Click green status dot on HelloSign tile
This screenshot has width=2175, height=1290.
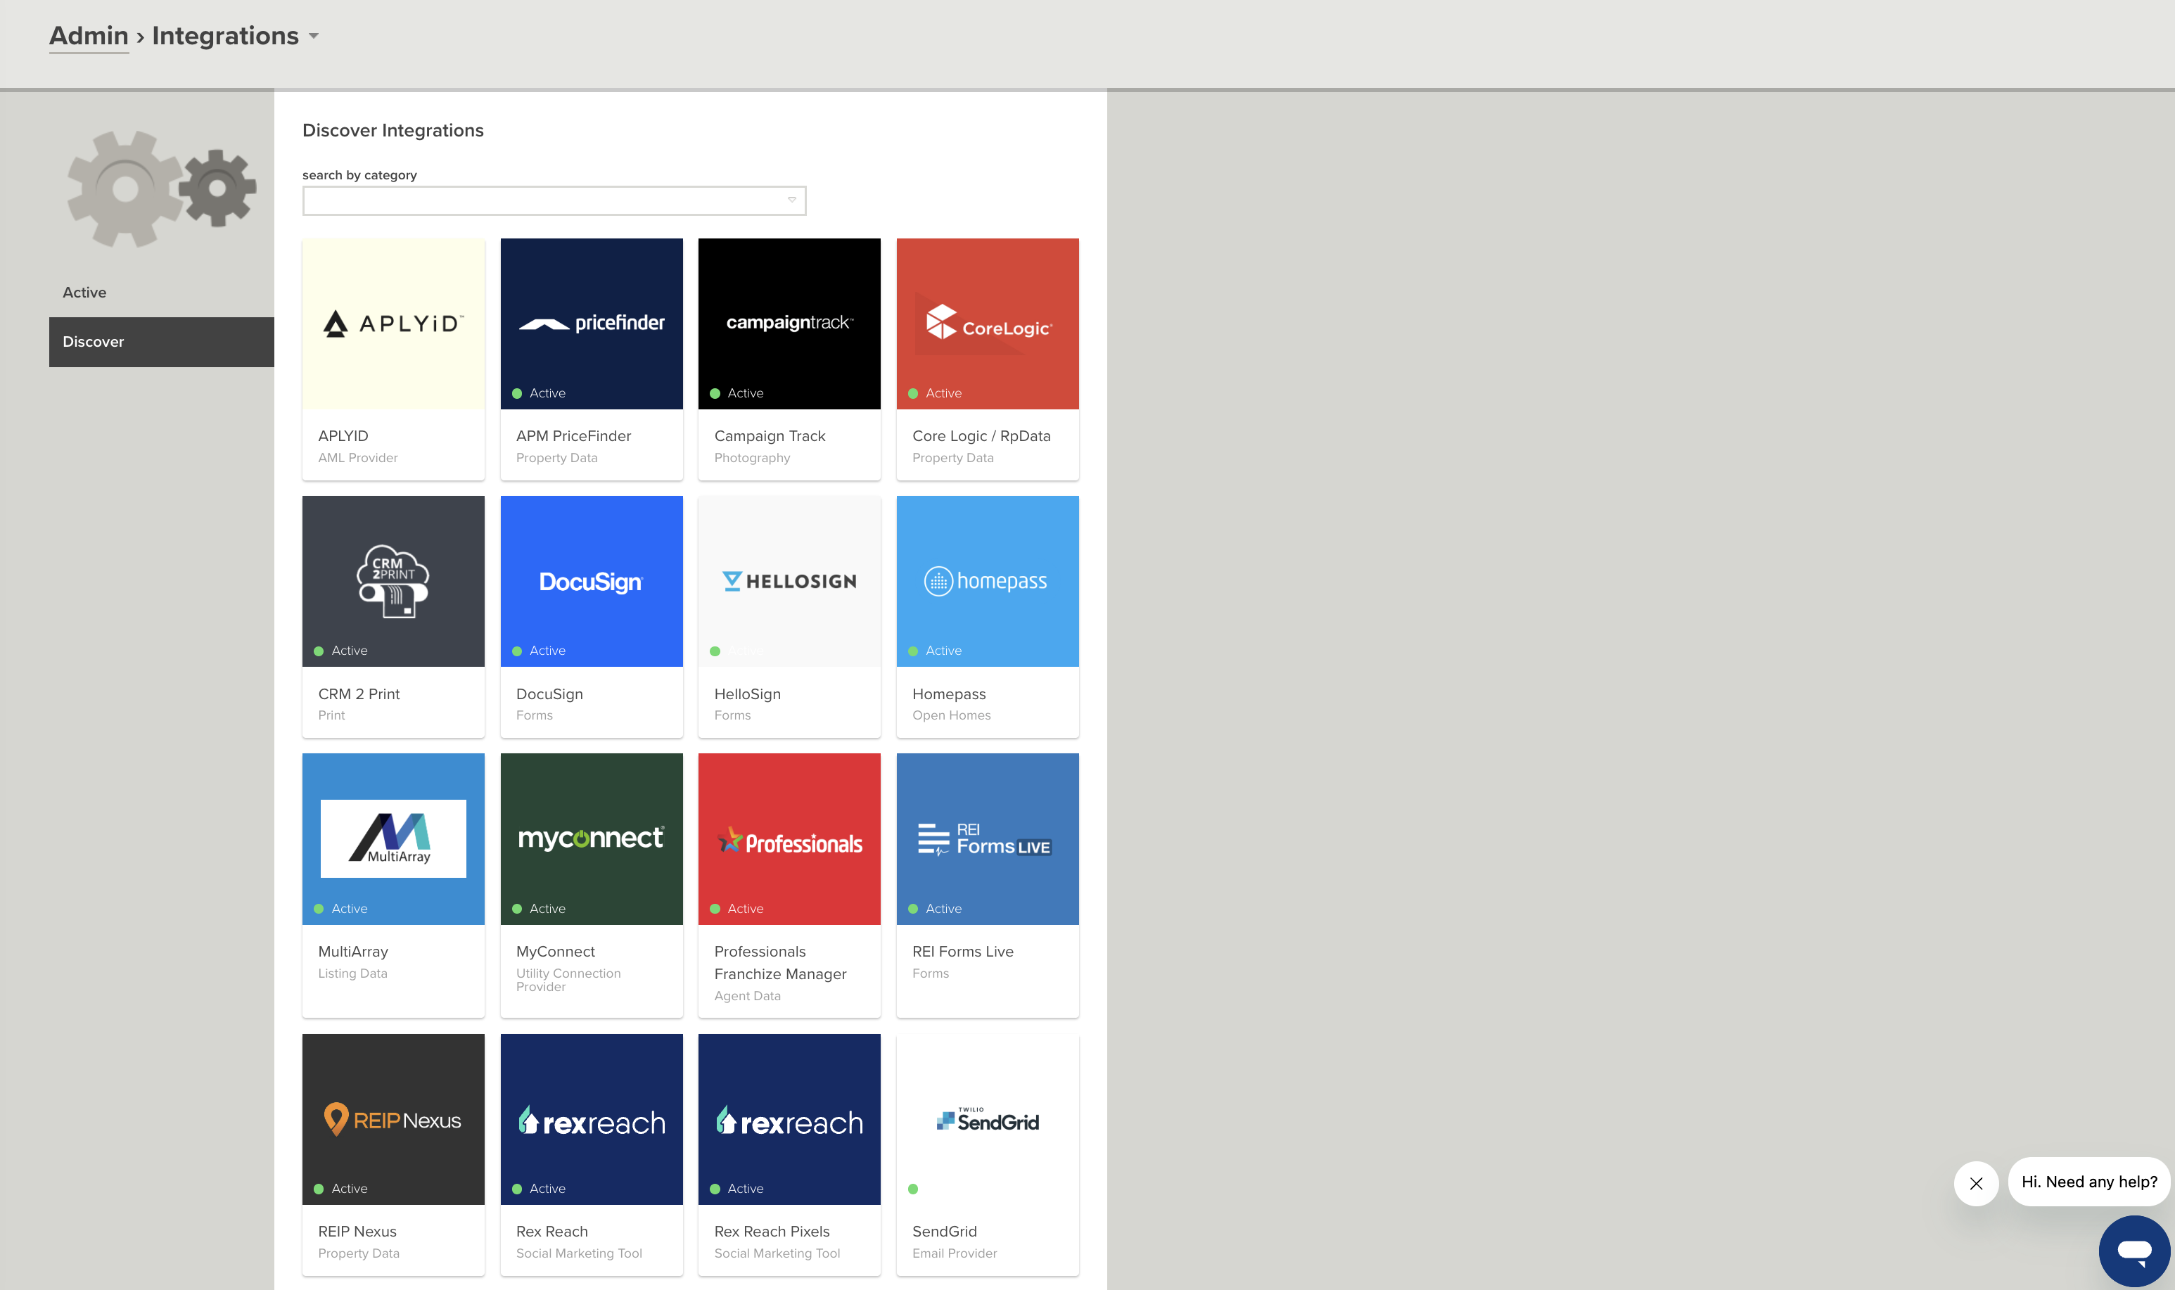tap(715, 651)
